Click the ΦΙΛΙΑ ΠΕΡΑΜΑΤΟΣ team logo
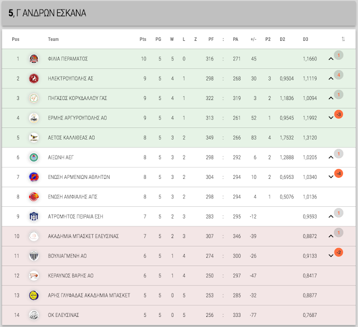This screenshot has height=327, width=358. 34,59
